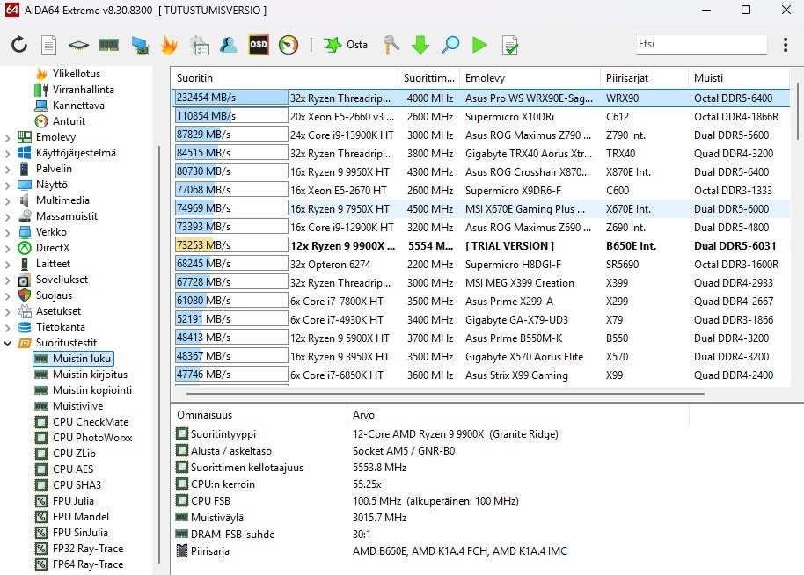Click the green download arrow icon
This screenshot has width=804, height=575.
click(x=420, y=45)
